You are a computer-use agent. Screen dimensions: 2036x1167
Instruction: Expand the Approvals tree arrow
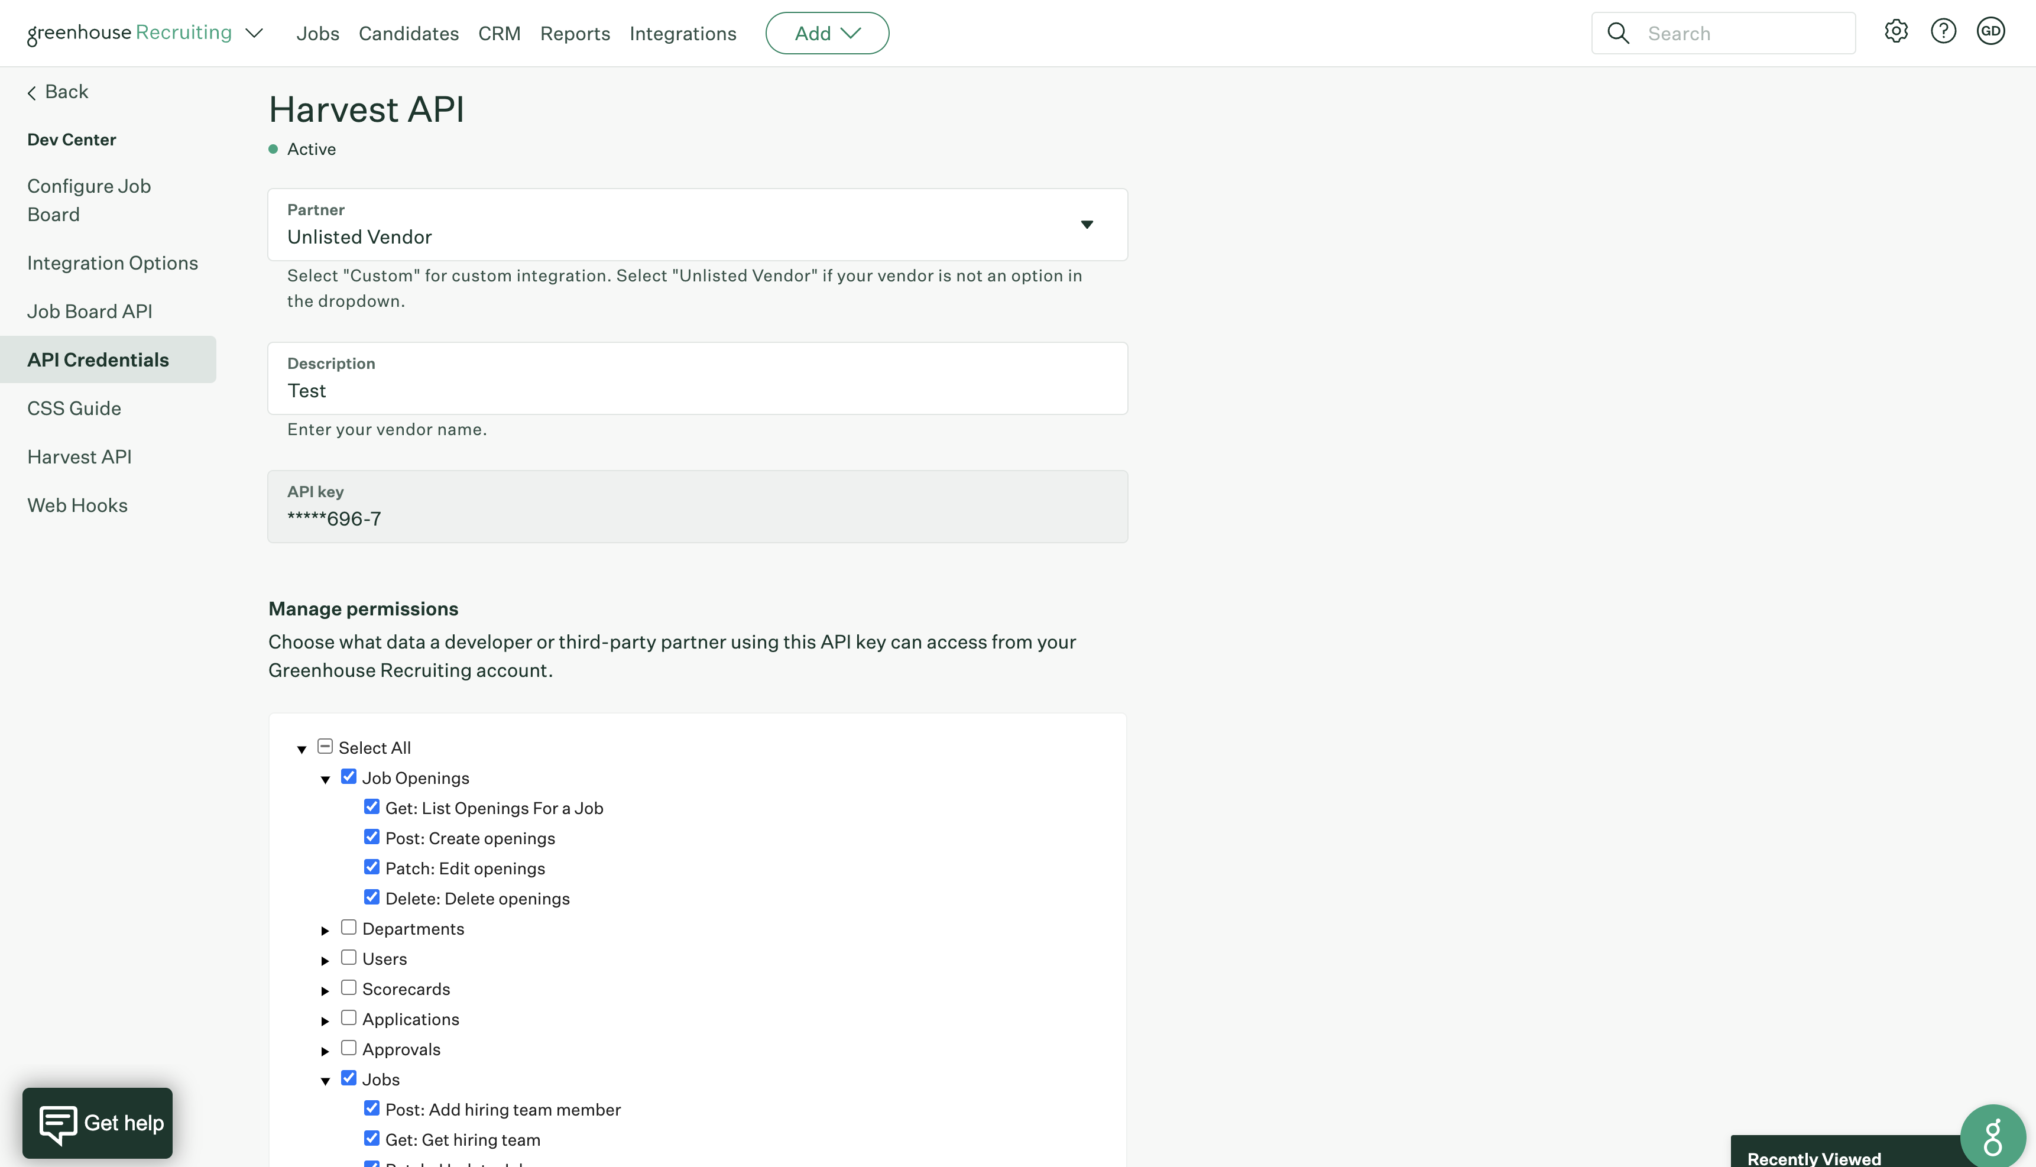click(325, 1051)
